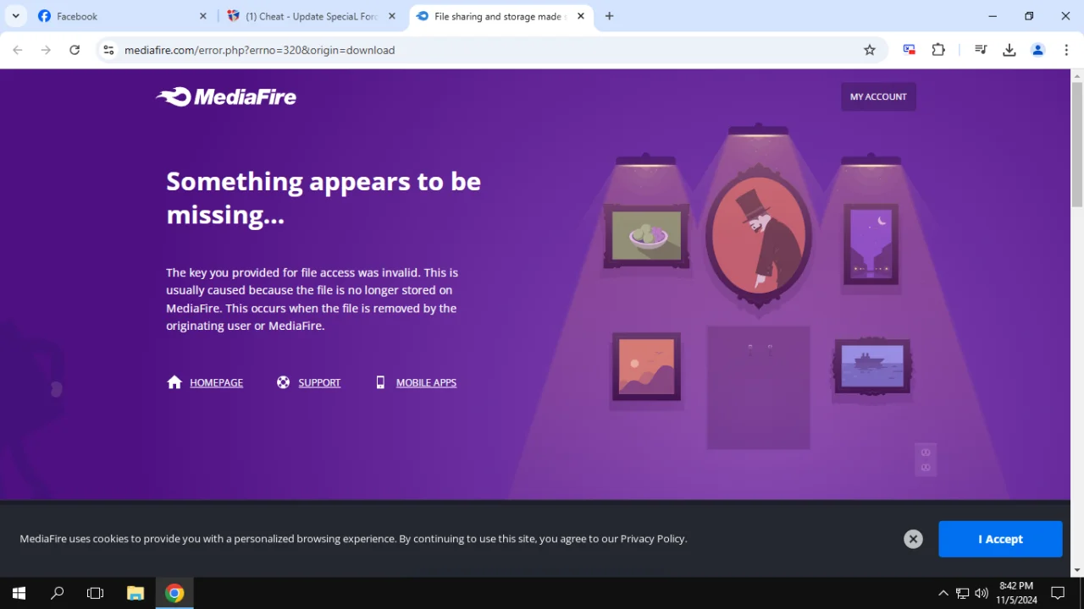
Task: Close the Facebook tab
Action: (203, 16)
